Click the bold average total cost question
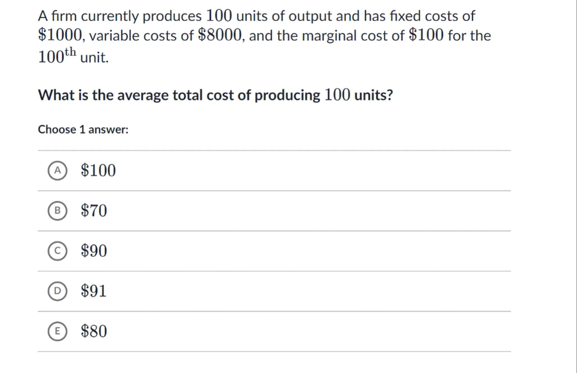The image size is (577, 373). tap(215, 95)
